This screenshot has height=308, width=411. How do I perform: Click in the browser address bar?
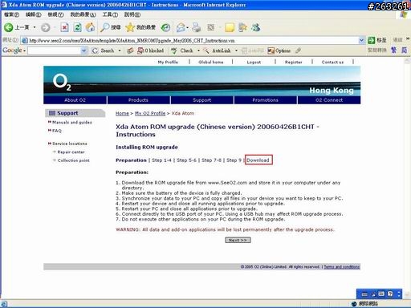click(190, 40)
